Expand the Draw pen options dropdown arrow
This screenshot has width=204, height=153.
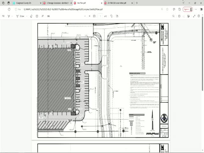(27, 16)
